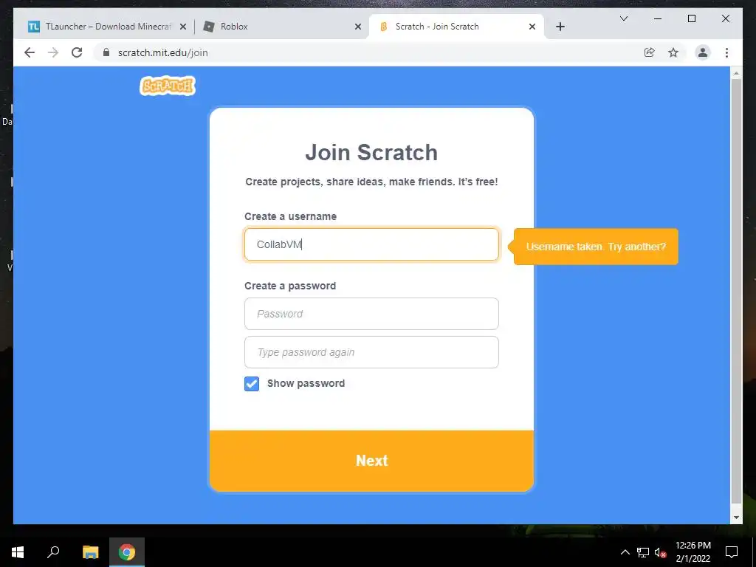Close the TLauncher tab
The image size is (756, 567).
183,27
